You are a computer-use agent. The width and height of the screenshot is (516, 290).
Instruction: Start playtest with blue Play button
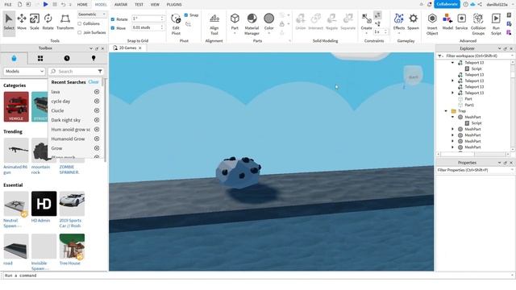coord(46,4)
